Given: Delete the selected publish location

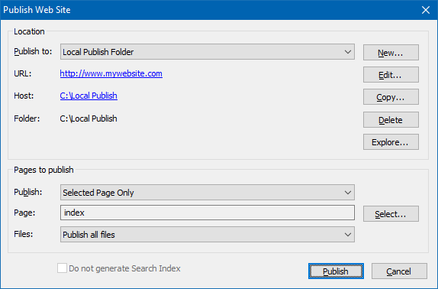Looking at the screenshot, I should (x=391, y=120).
